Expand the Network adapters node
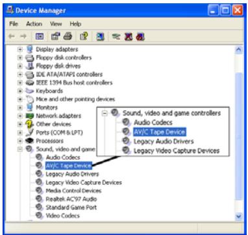 click(x=20, y=116)
